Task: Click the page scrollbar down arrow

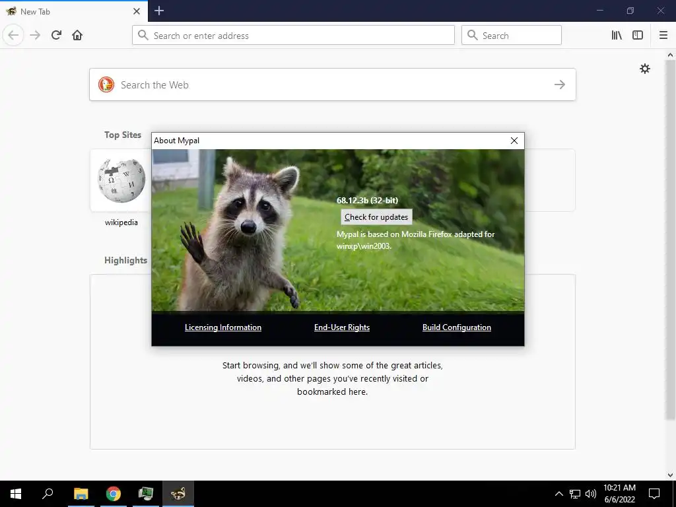Action: pyautogui.click(x=671, y=475)
